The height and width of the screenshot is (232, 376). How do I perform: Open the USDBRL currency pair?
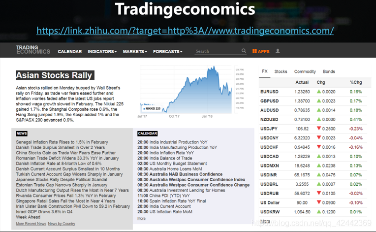(x=269, y=184)
